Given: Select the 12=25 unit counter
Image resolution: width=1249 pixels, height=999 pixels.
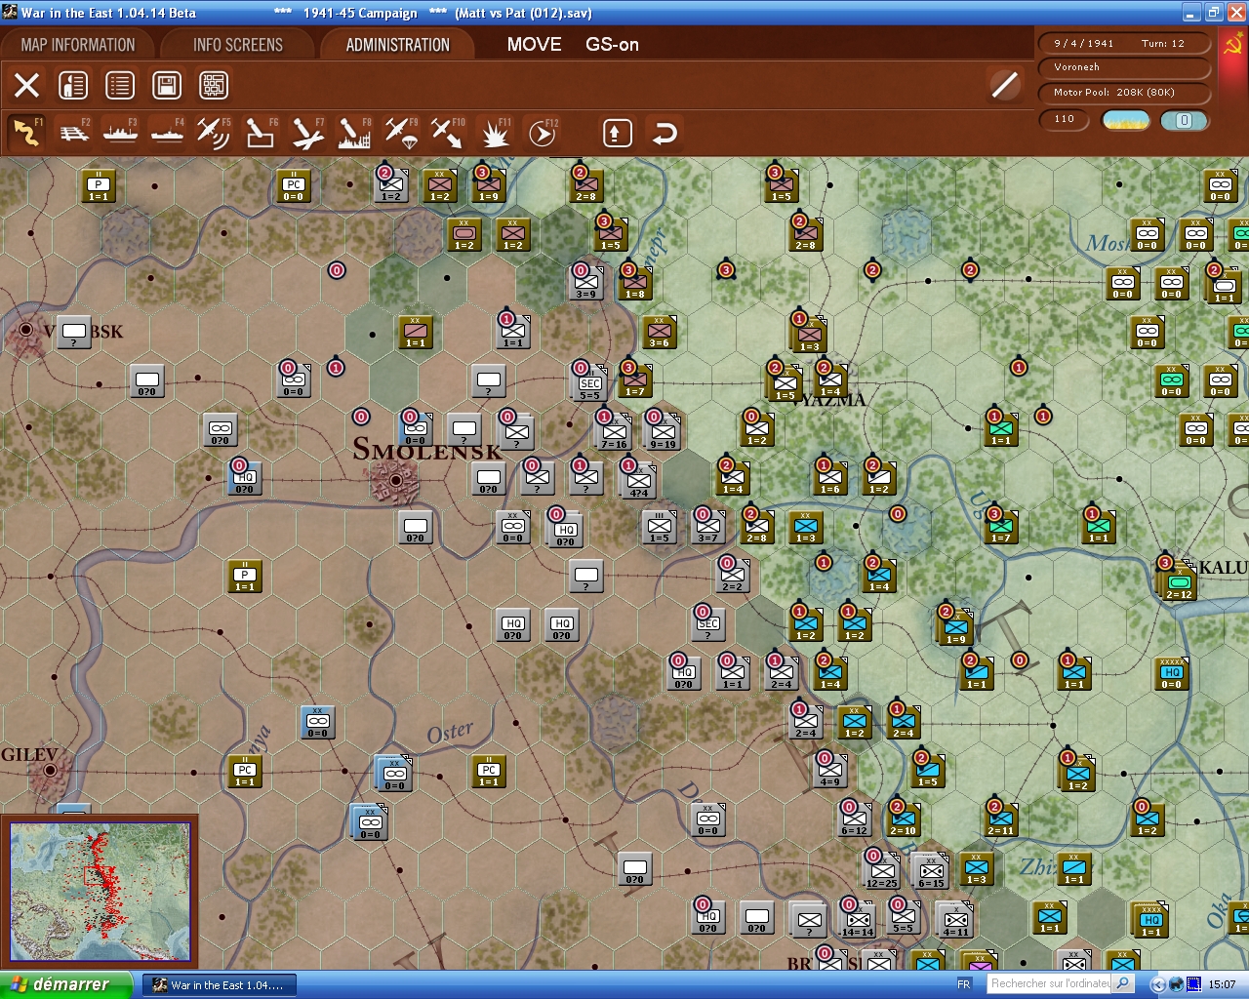Looking at the screenshot, I should pos(882,872).
